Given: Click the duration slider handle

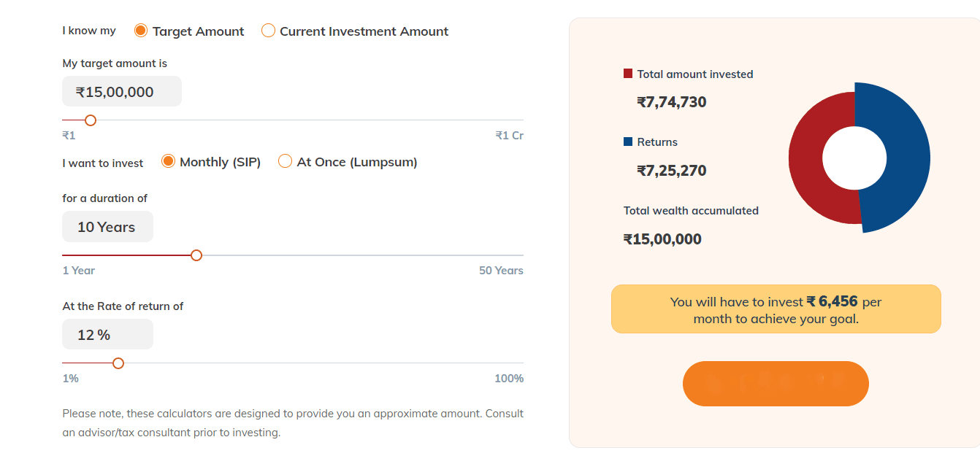Looking at the screenshot, I should 196,255.
